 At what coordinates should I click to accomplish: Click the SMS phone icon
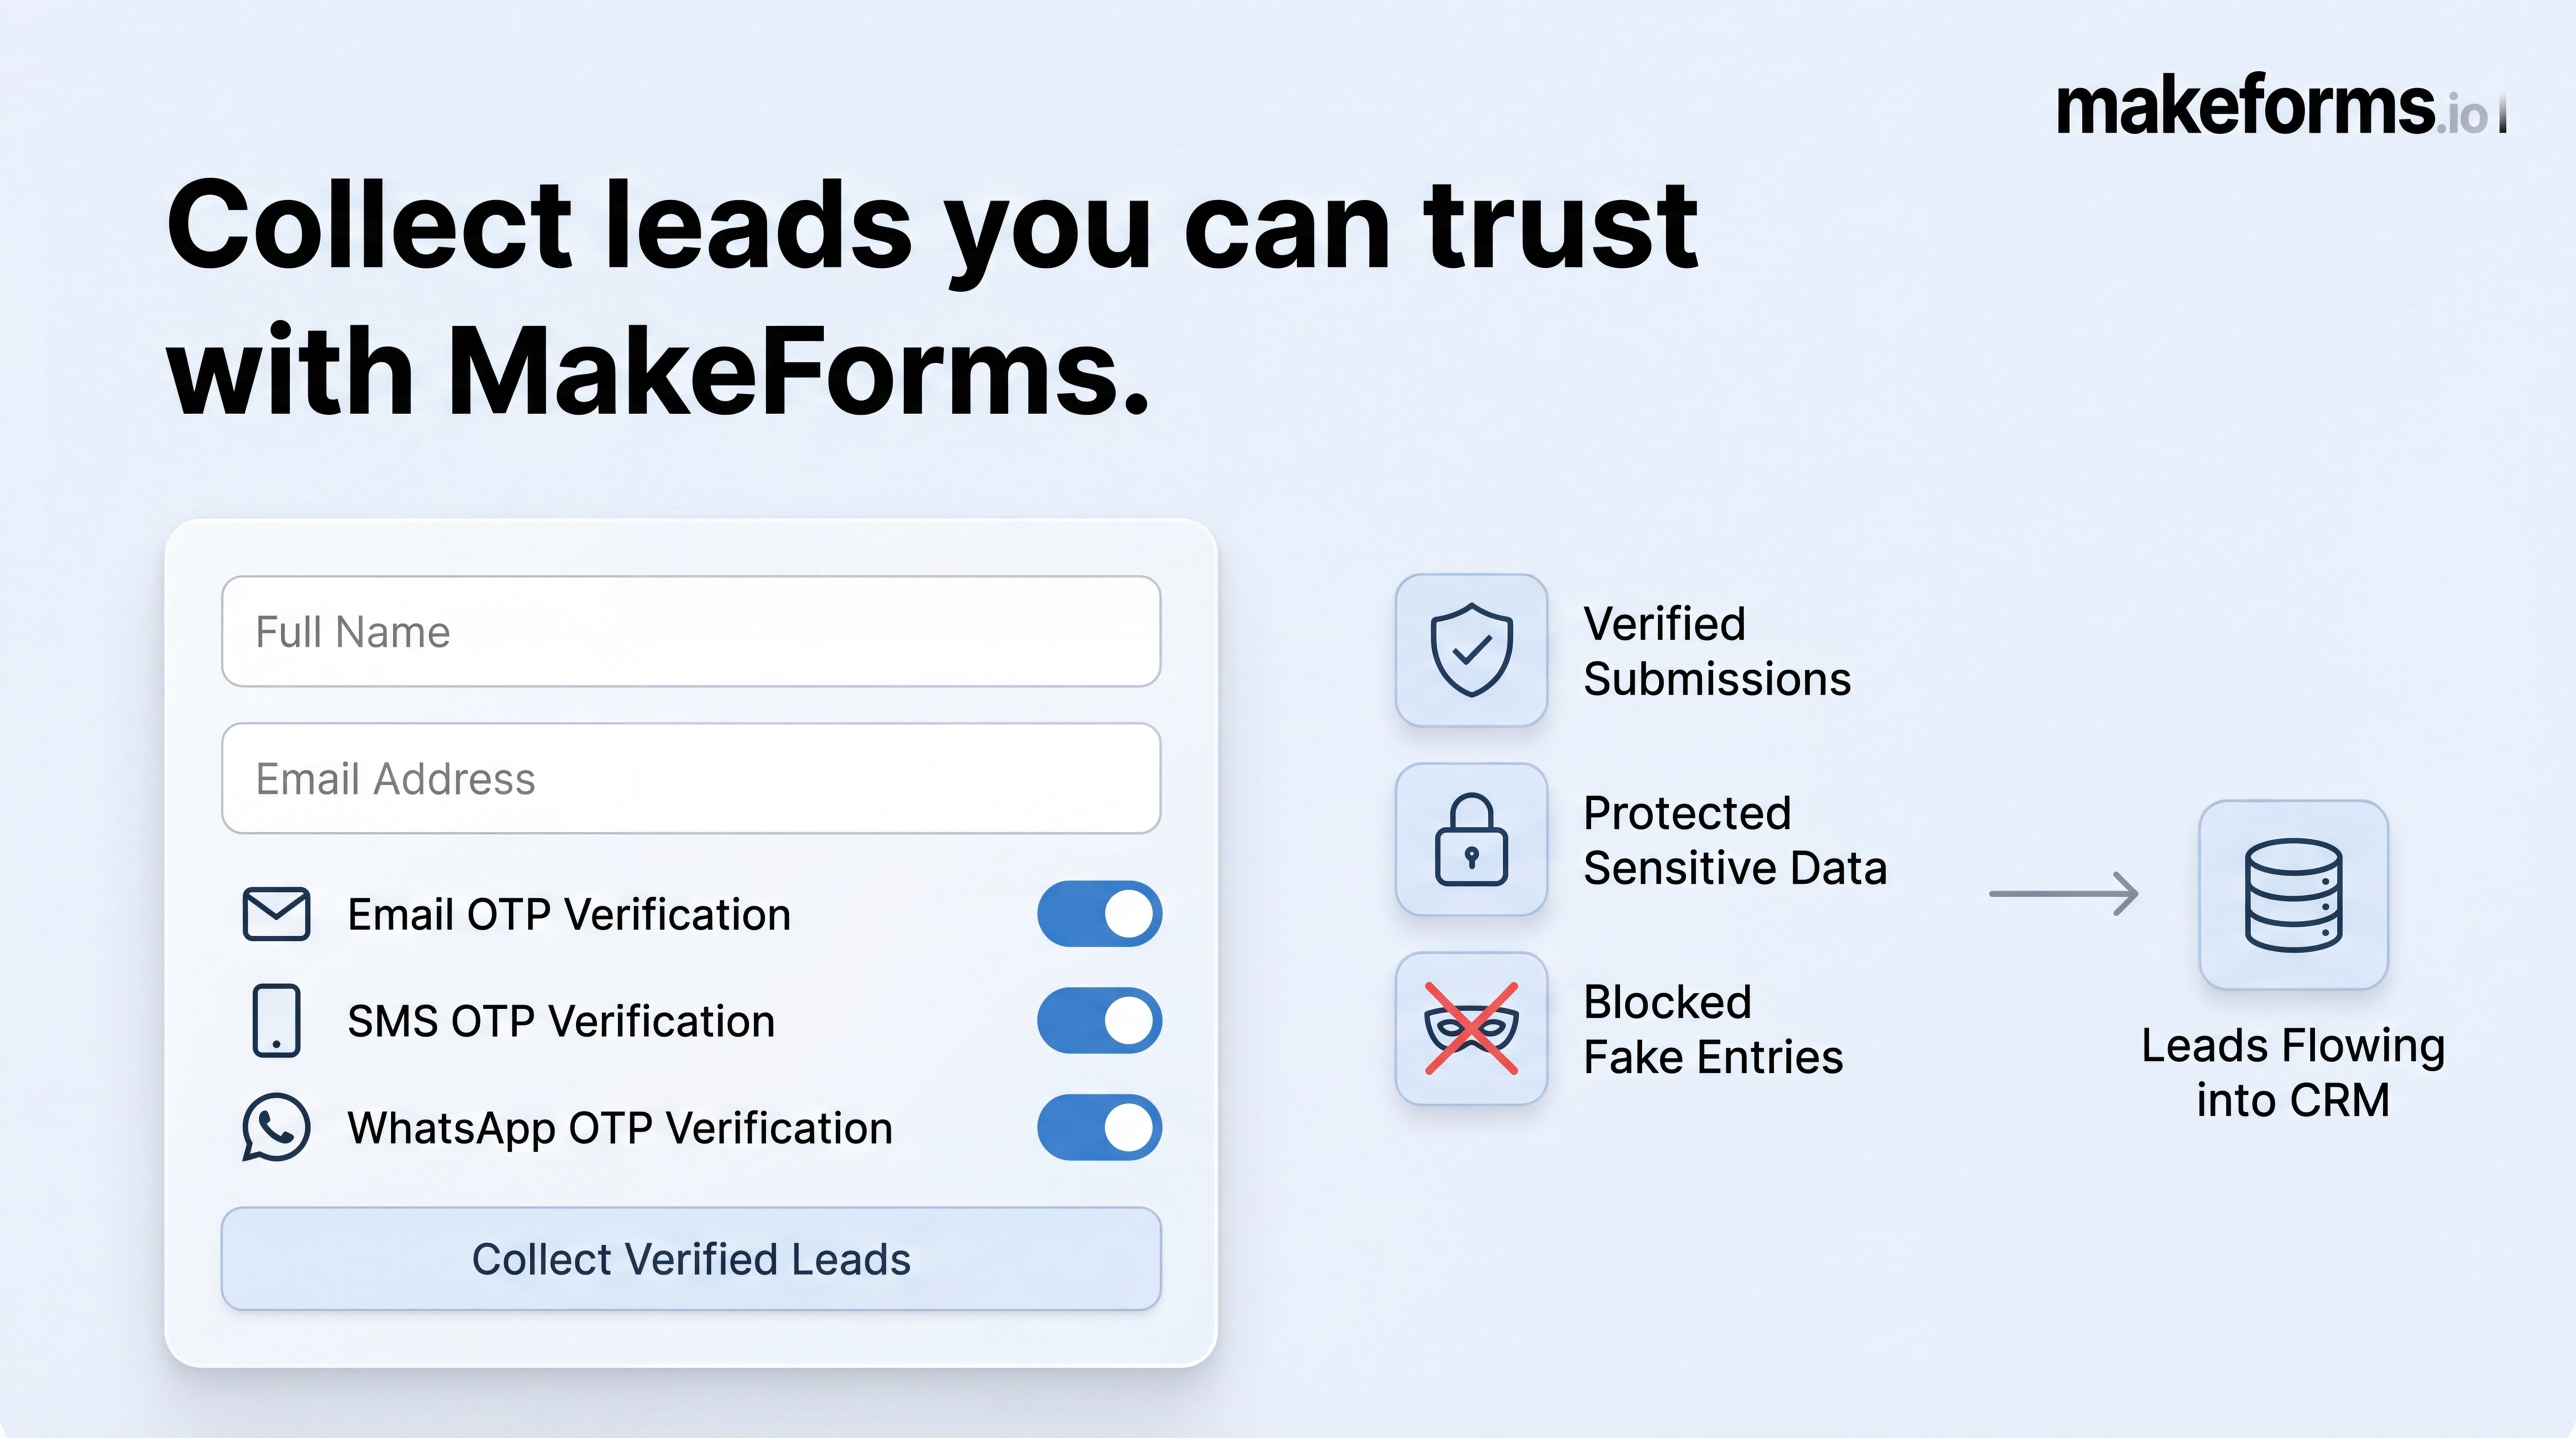tap(276, 1021)
